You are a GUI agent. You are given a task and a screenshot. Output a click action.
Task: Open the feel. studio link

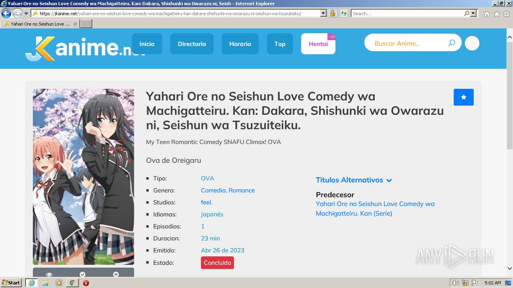[x=206, y=202]
